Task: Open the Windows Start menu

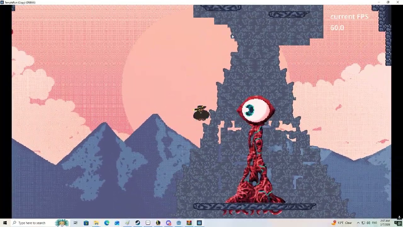Action: [x=5, y=223]
